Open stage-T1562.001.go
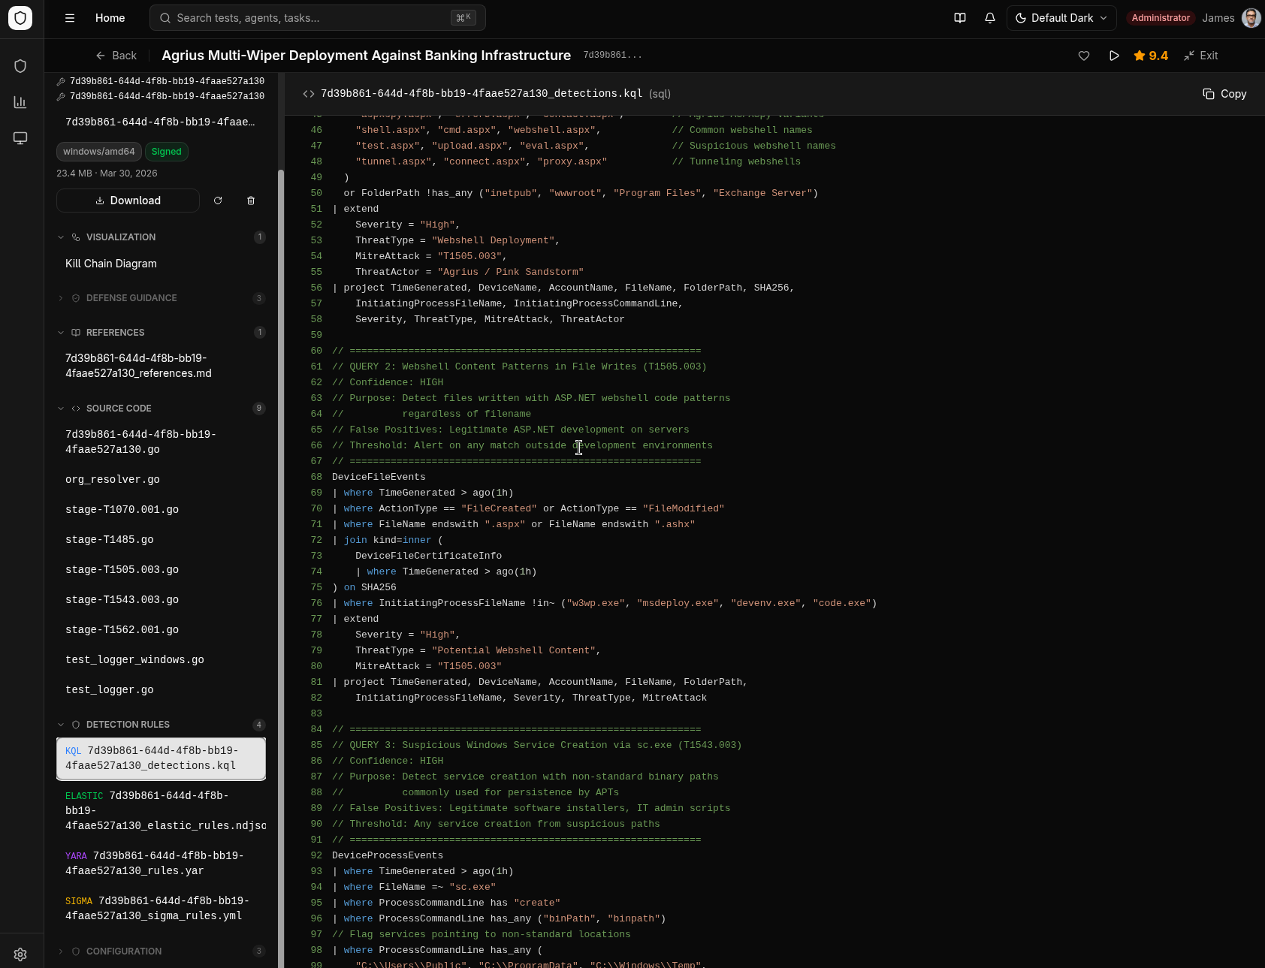The image size is (1265, 968). tap(161, 629)
